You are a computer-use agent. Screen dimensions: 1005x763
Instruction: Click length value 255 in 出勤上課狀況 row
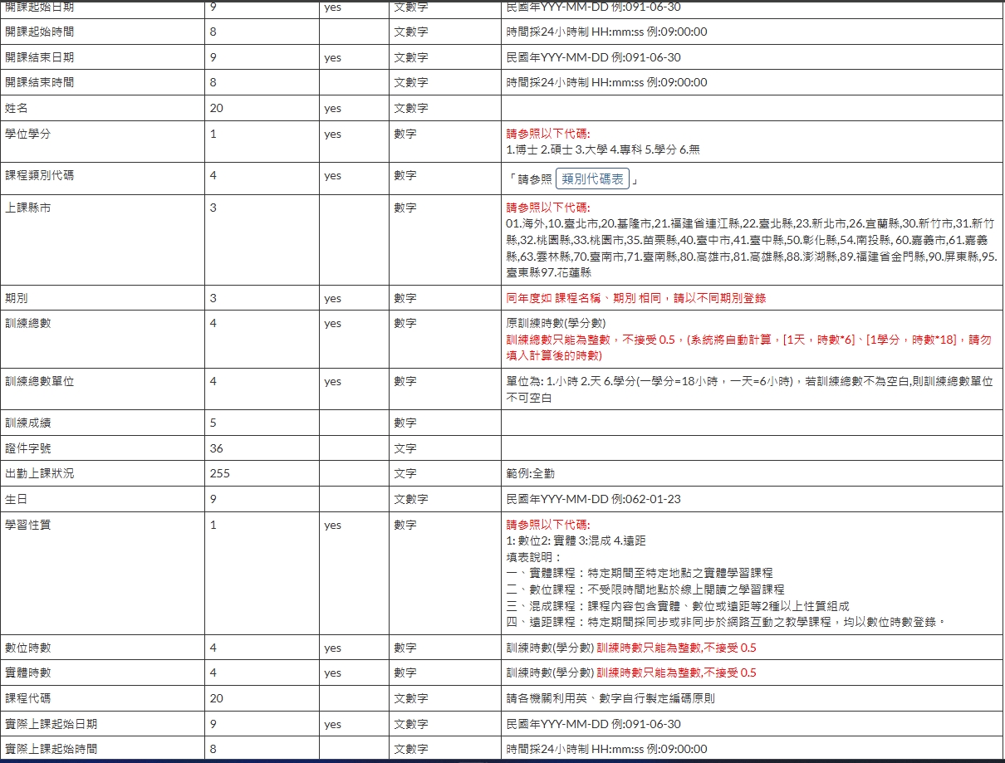(219, 473)
